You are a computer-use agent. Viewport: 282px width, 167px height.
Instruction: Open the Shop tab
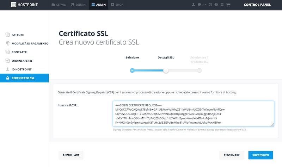coord(117,5)
